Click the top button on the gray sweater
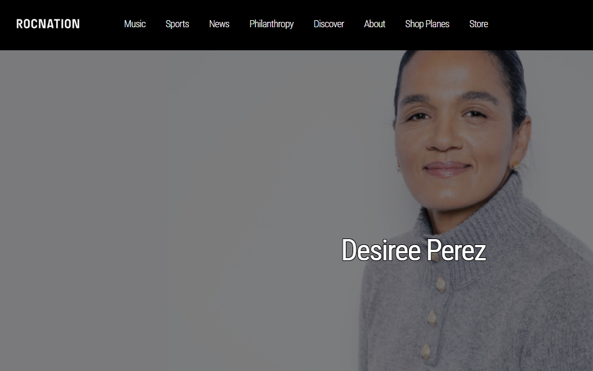Screen dimensions: 593x371 pyautogui.click(x=436, y=257)
